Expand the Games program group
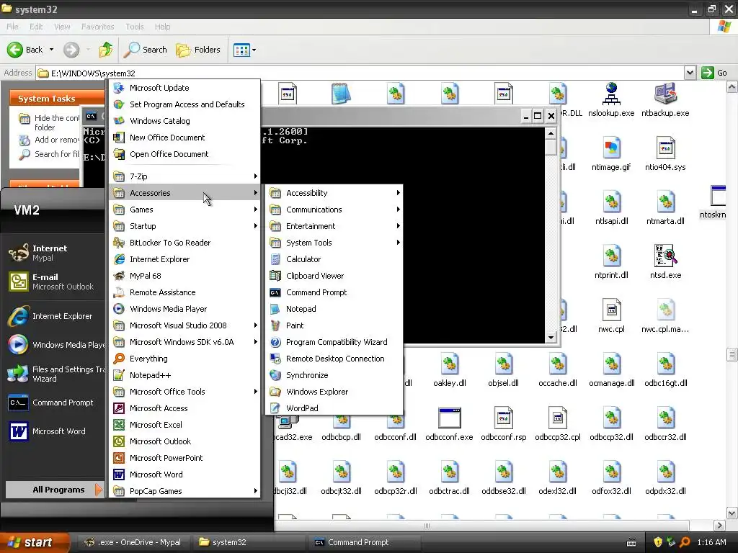738x553 pixels. 184,210
